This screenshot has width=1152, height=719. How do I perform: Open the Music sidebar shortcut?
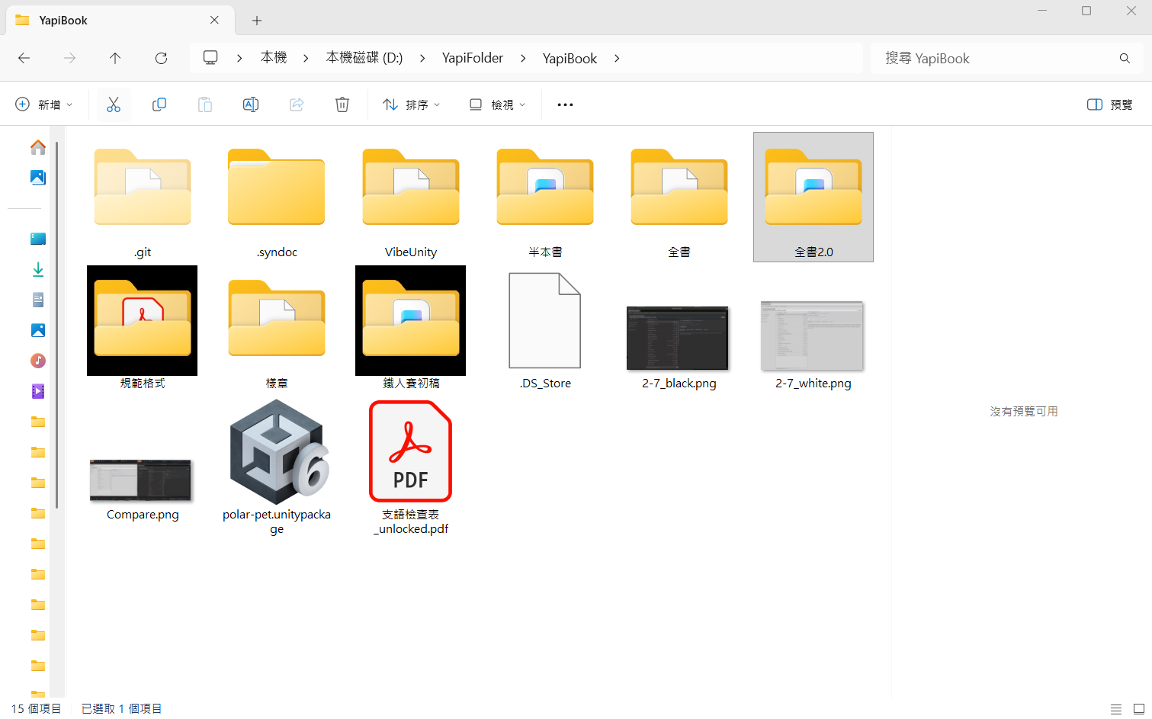38,361
